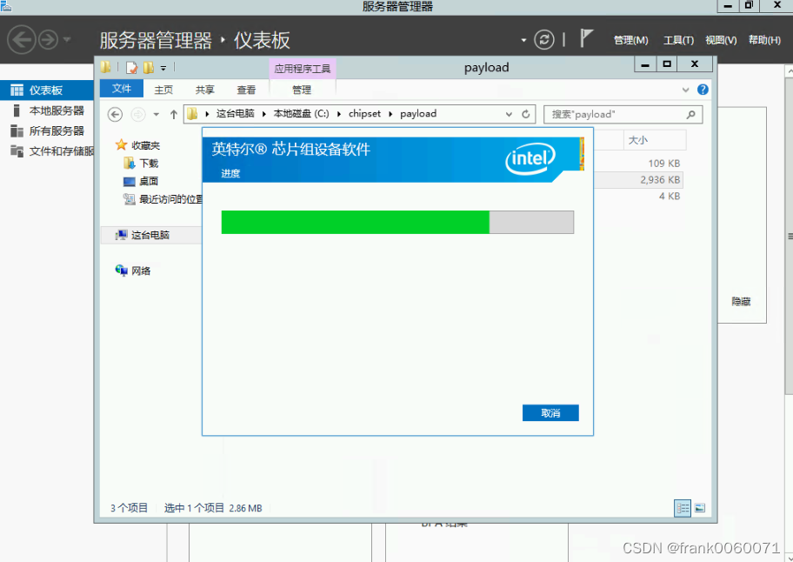Open the 文件 tab in Explorer ribbon
Image resolution: width=793 pixels, height=562 pixels.
tap(122, 89)
